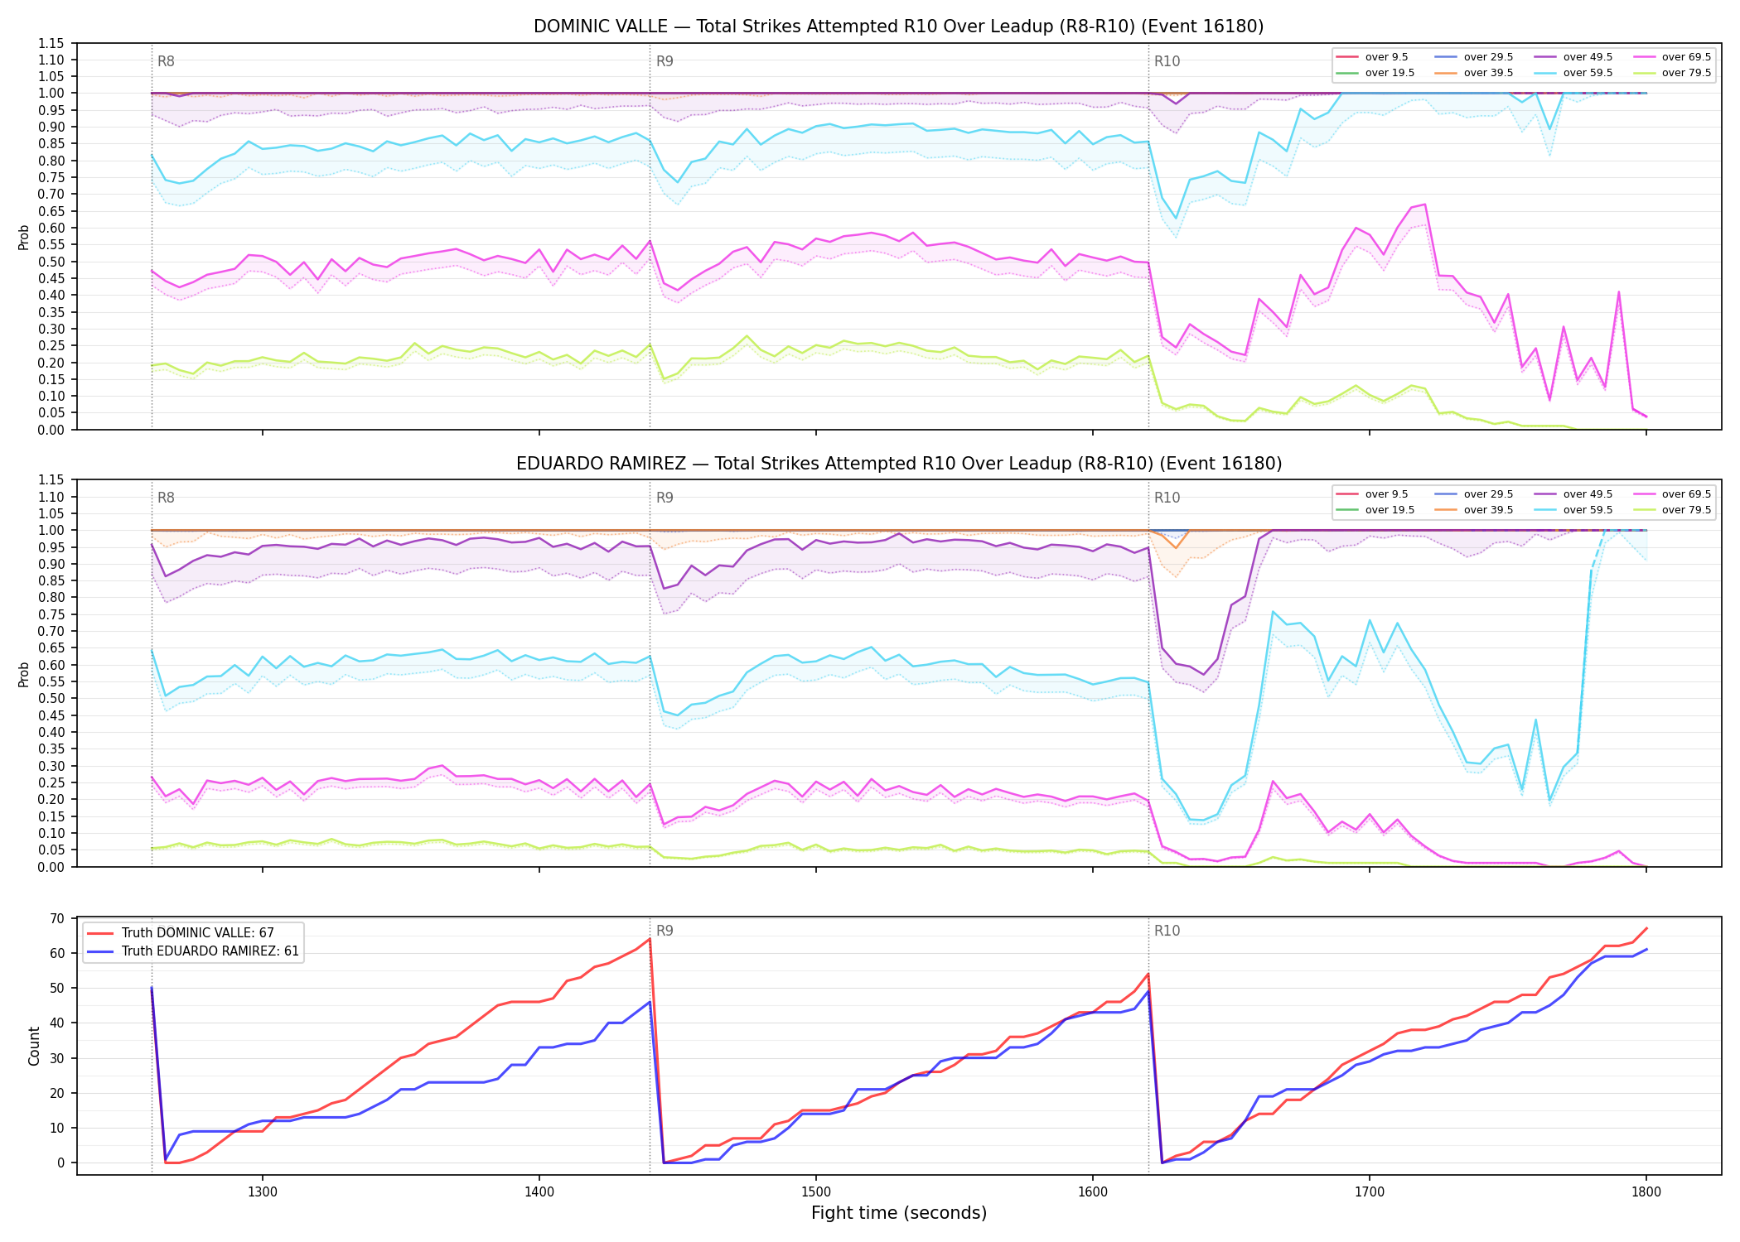Select 'over 29.5' in Eduardo Ramirez legend
This screenshot has height=1242, width=1740.
click(x=1474, y=494)
